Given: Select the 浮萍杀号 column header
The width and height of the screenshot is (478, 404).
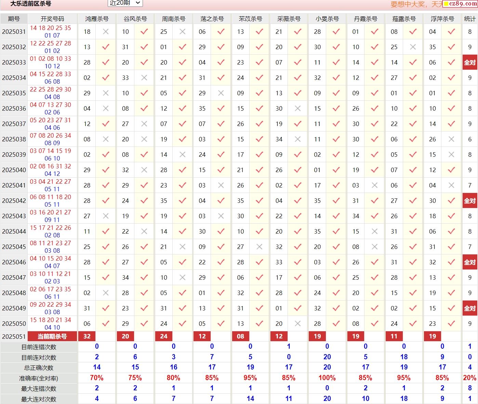Looking at the screenshot, I should point(442,19).
